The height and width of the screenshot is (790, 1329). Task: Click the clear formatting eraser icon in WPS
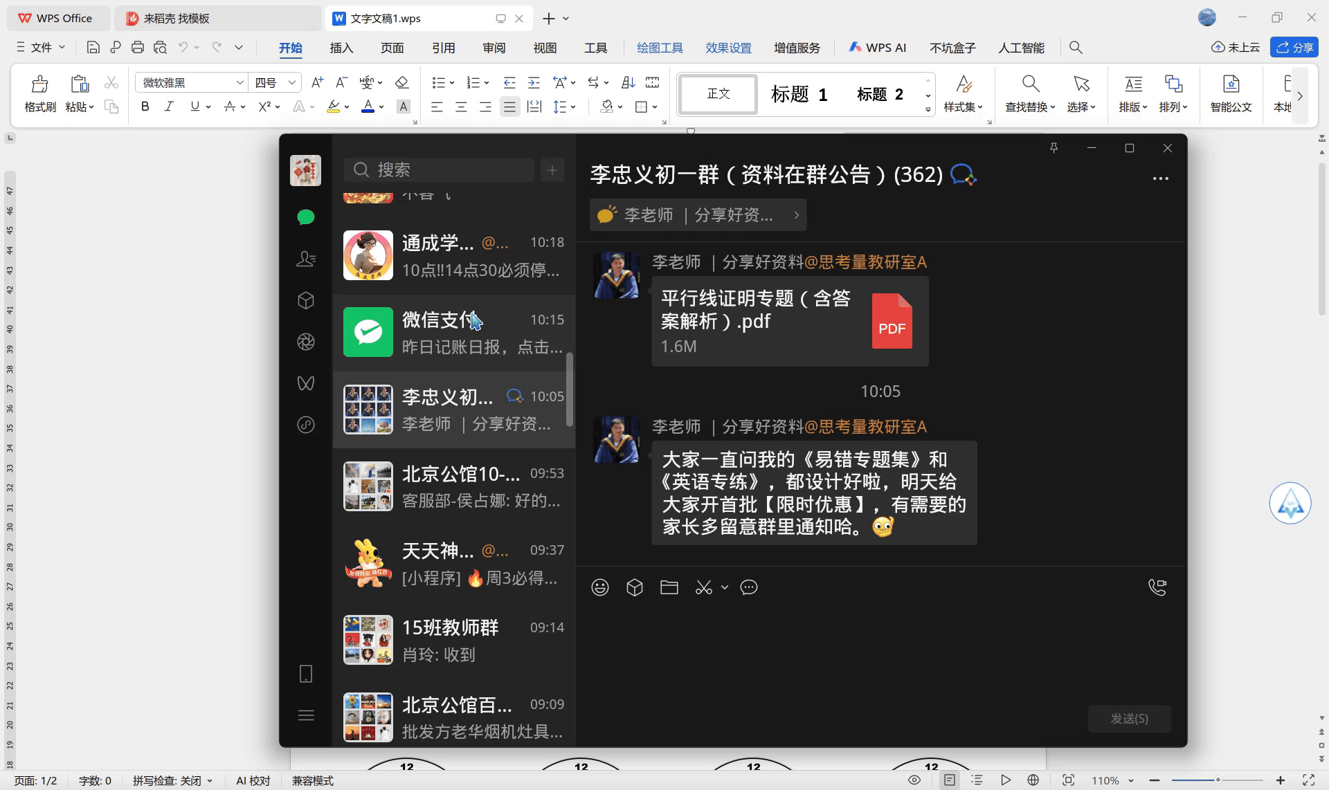click(401, 82)
